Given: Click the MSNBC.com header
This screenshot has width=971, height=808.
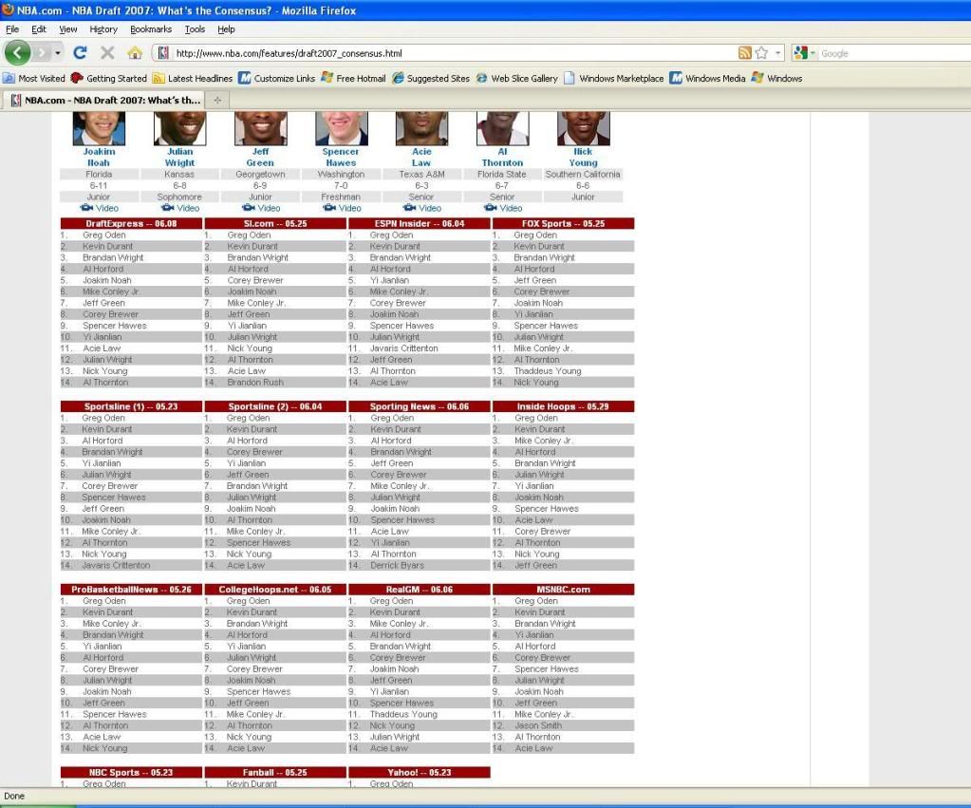Looking at the screenshot, I should (x=563, y=590).
